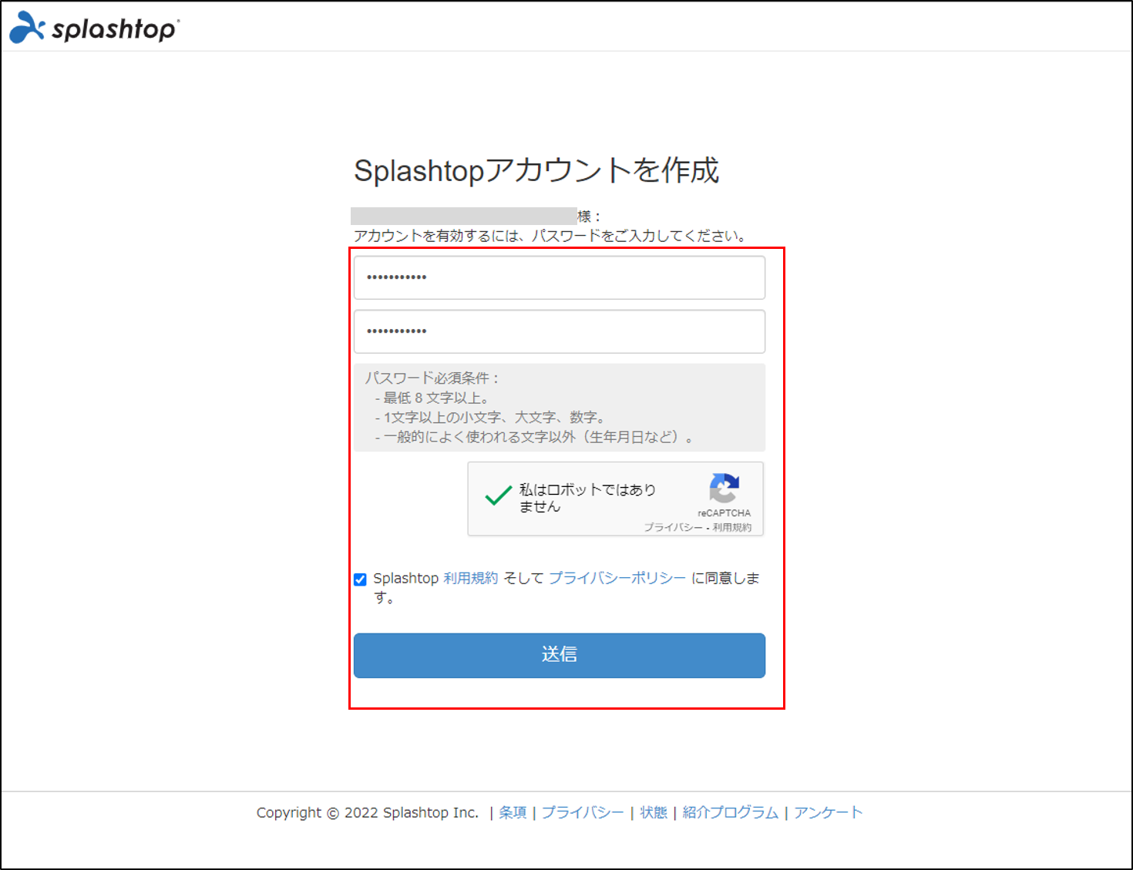Open the reCAPTCHA 利用規約 link

[x=731, y=527]
